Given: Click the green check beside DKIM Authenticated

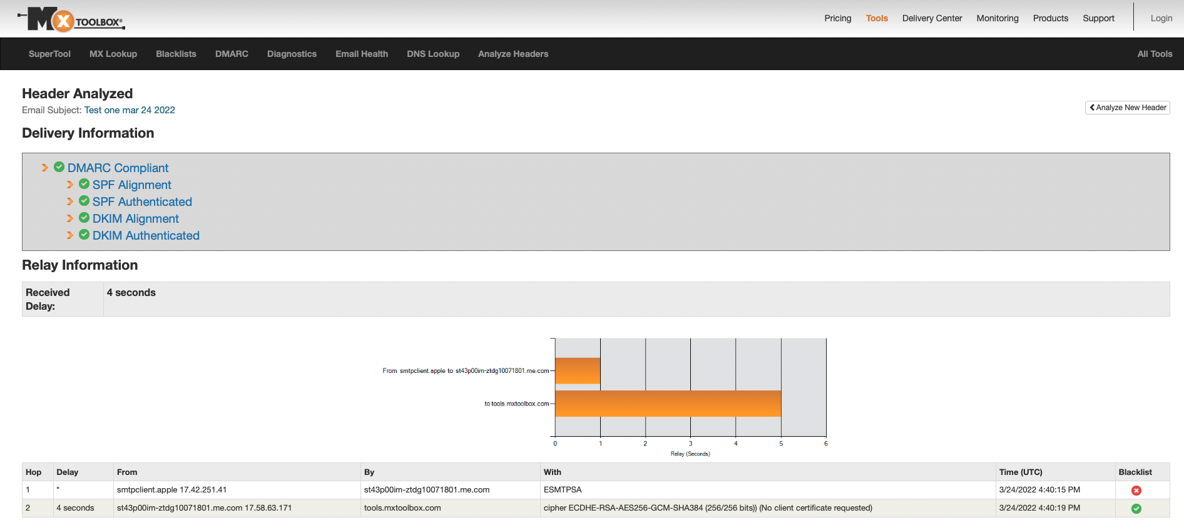Looking at the screenshot, I should pyautogui.click(x=84, y=235).
